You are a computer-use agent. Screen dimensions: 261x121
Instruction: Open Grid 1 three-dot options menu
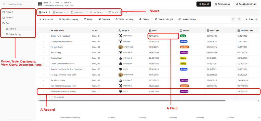(x=49, y=12)
